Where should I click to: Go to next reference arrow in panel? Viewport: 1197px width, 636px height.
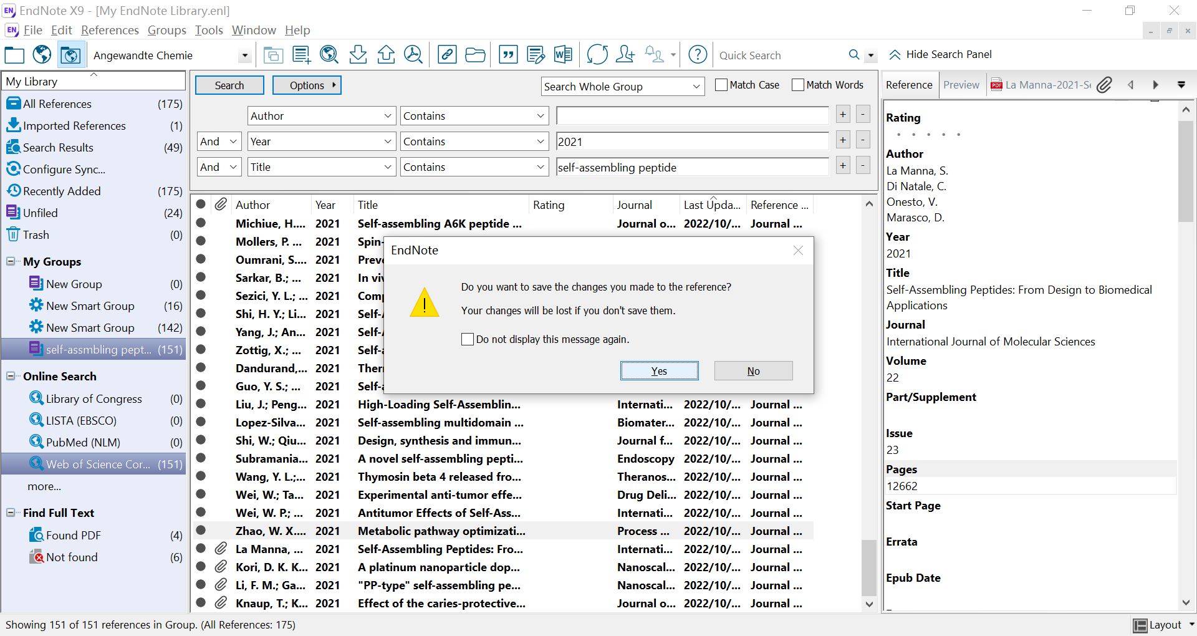click(1155, 85)
